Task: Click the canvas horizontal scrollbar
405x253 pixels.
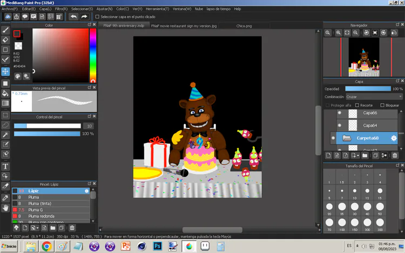Action: (212, 229)
